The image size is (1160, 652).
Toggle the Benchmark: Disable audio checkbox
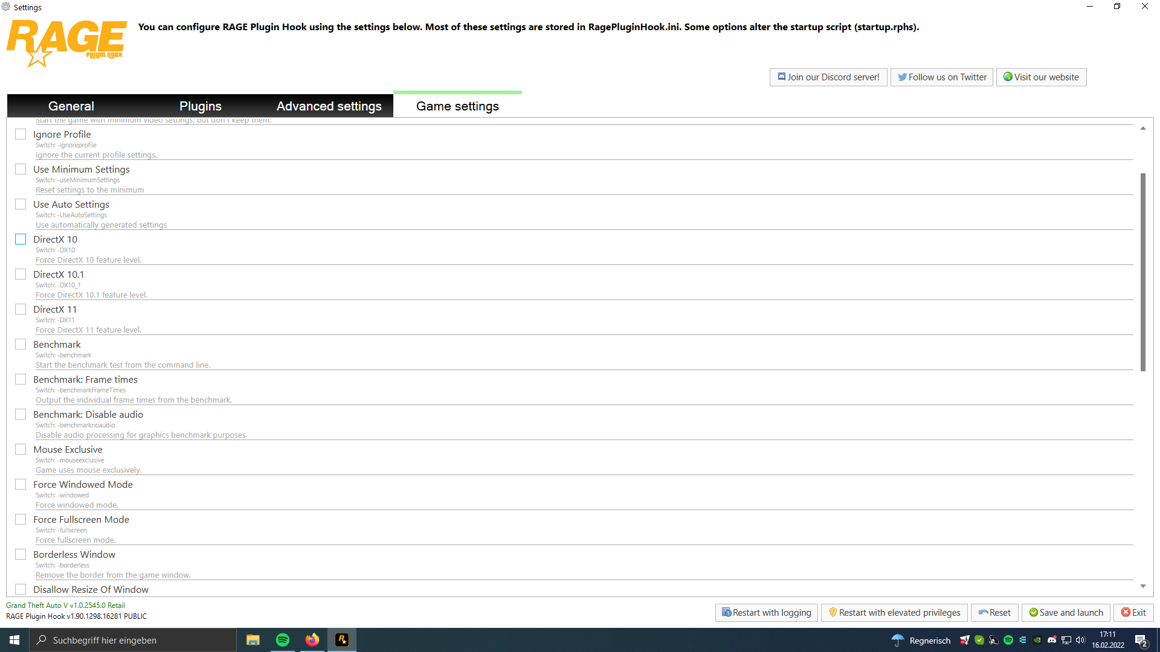click(x=21, y=414)
